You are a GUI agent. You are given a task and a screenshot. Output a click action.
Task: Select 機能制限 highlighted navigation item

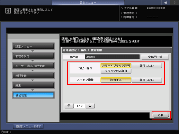point(33,95)
